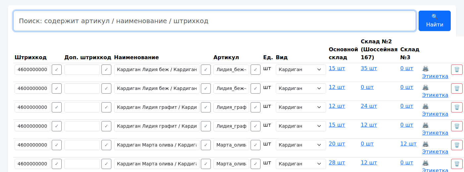Screen dimensions: 464x172
Task: Open the 12 шт Склад №3 link for Марта олива
Action: point(408,144)
